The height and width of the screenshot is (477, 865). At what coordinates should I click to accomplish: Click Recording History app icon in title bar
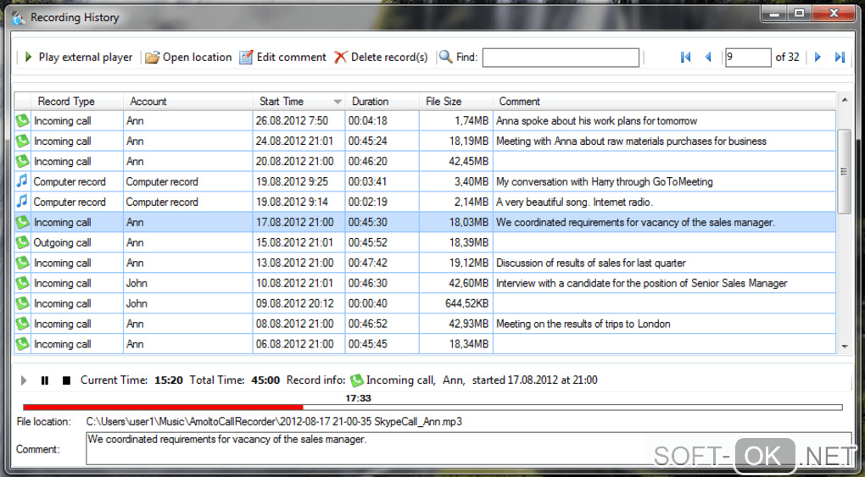[x=18, y=18]
